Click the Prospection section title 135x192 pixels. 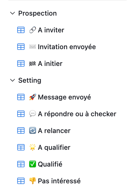pyautogui.click(x=37, y=13)
